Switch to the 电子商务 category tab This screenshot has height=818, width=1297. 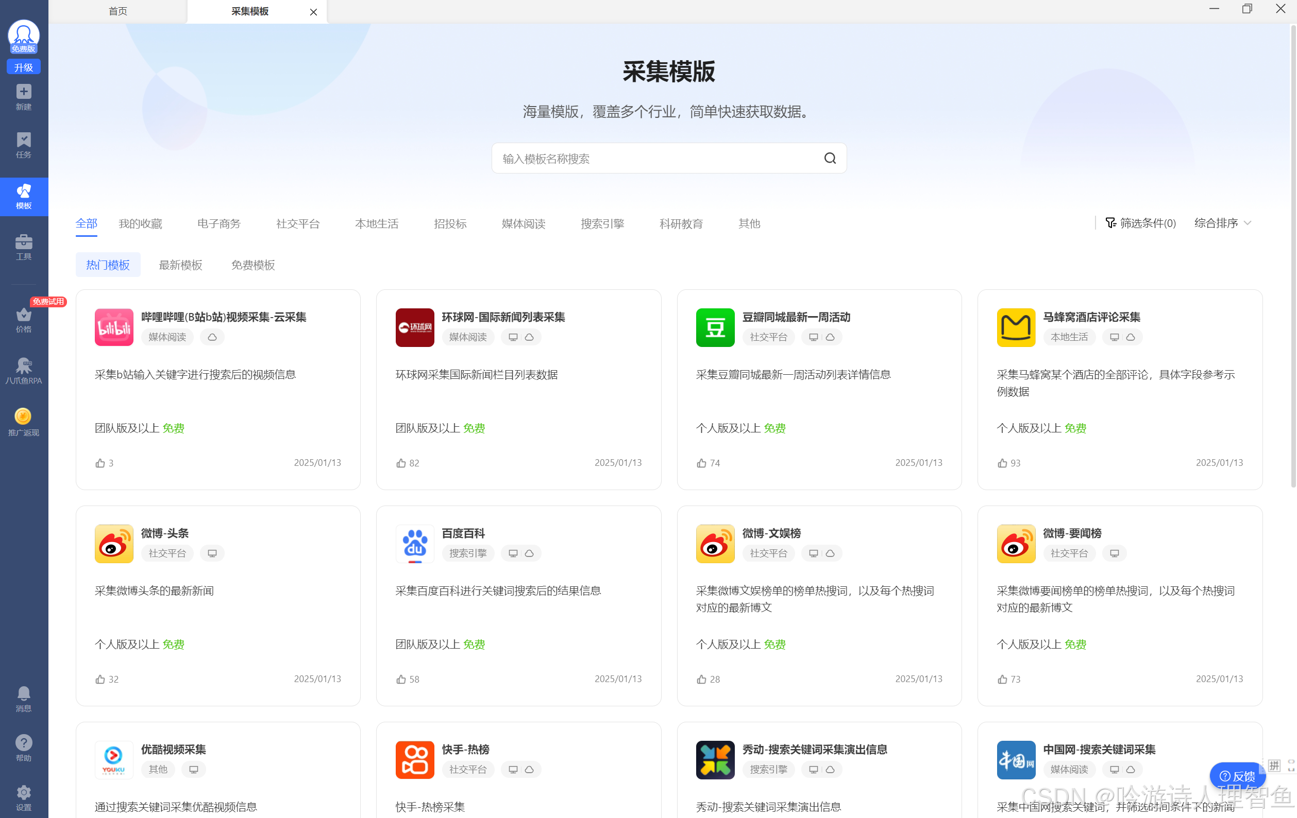[218, 224]
